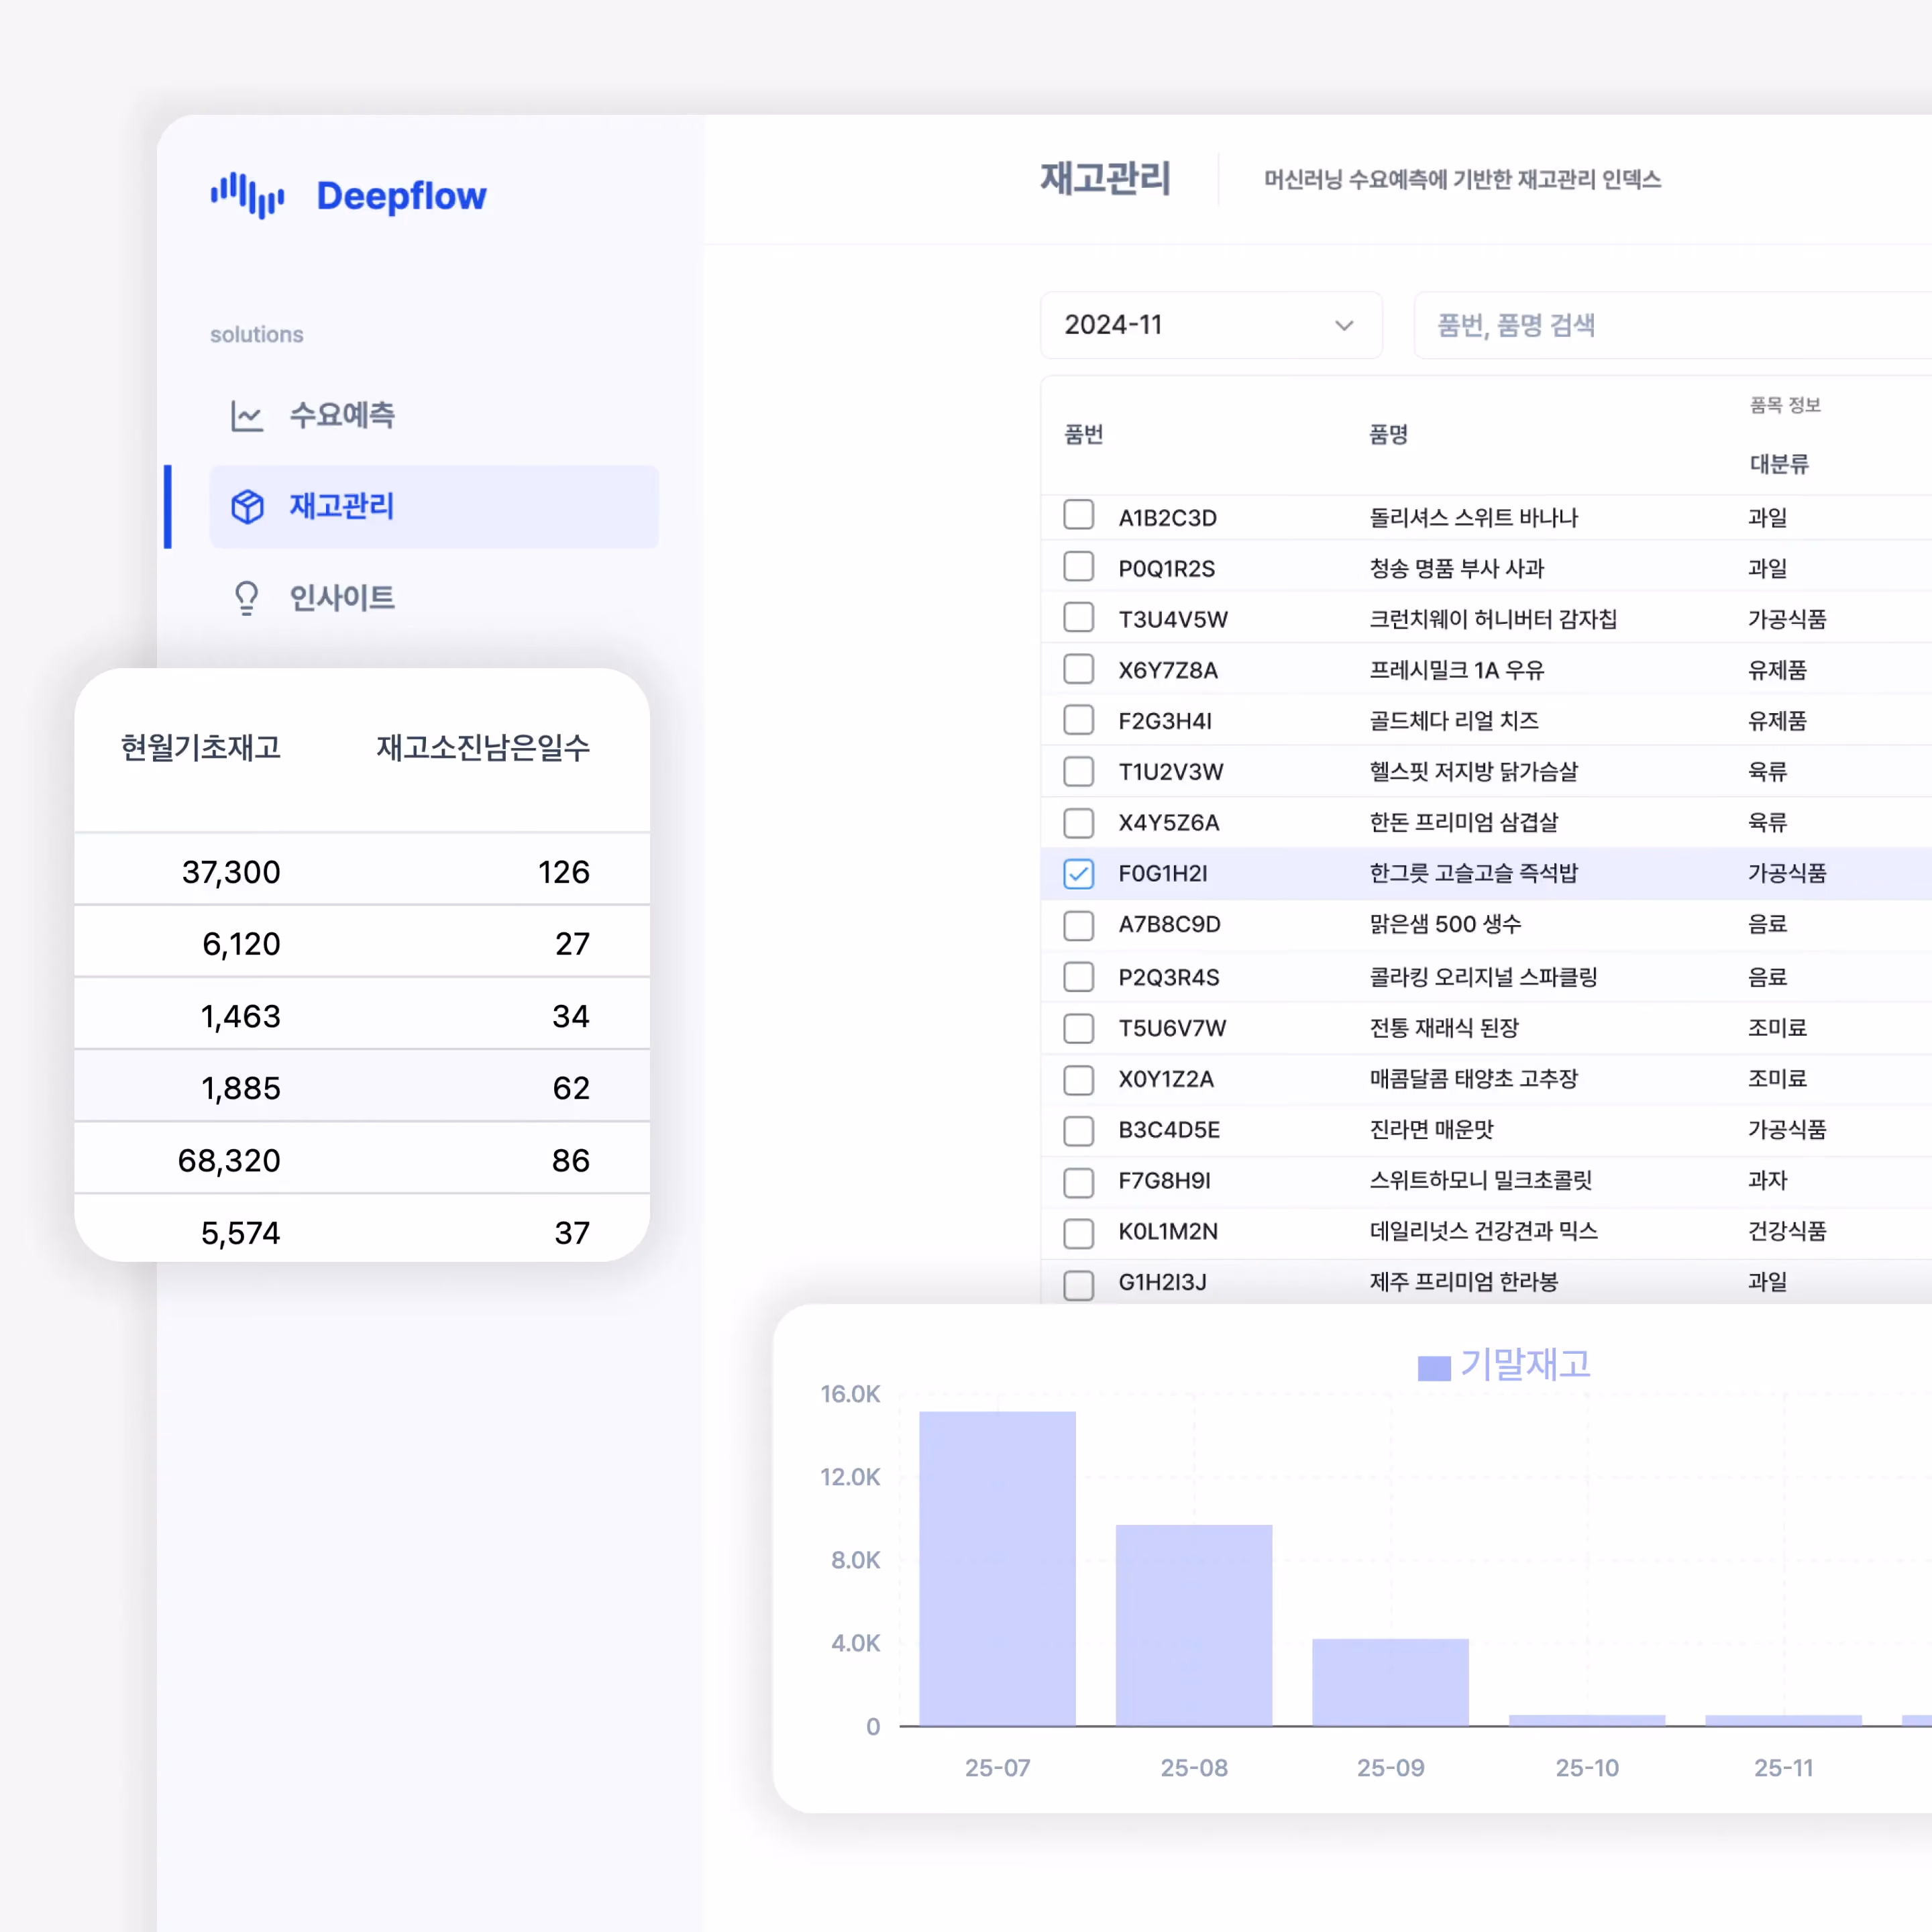
Task: Click the 126 remaining days value
Action: [x=564, y=872]
